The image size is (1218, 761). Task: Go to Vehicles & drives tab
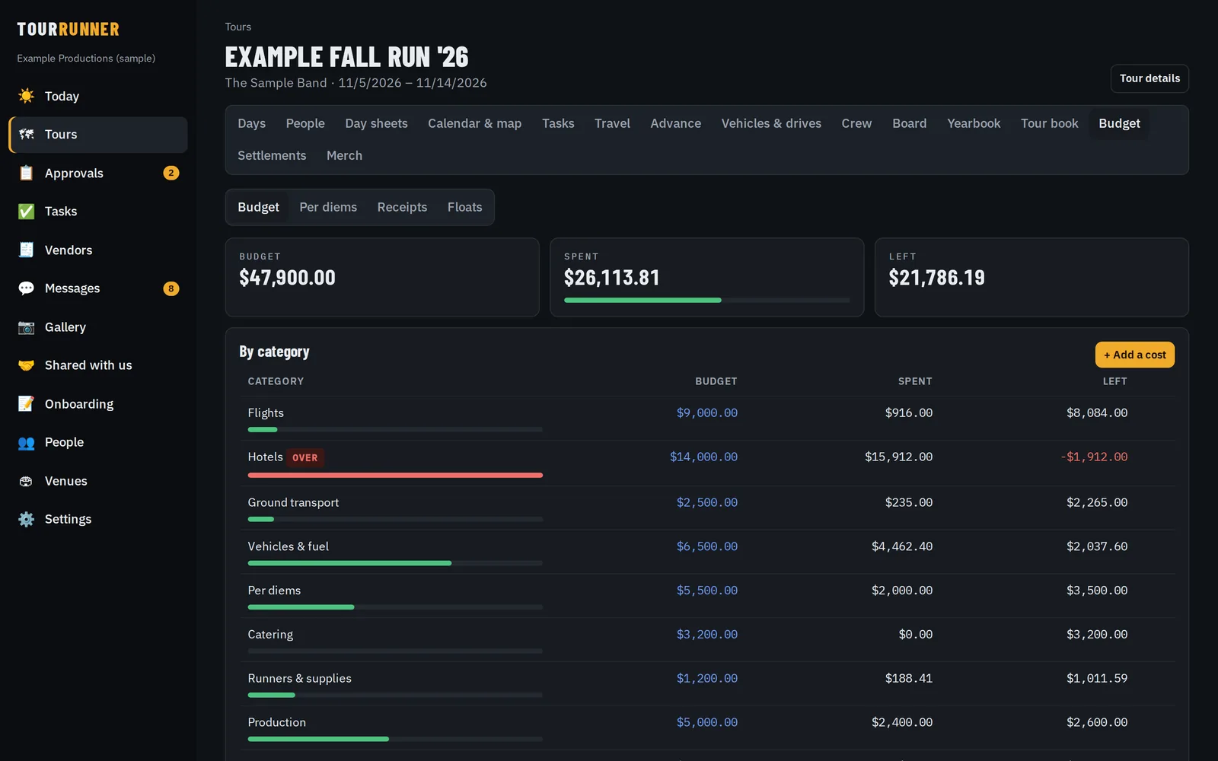pyautogui.click(x=771, y=123)
